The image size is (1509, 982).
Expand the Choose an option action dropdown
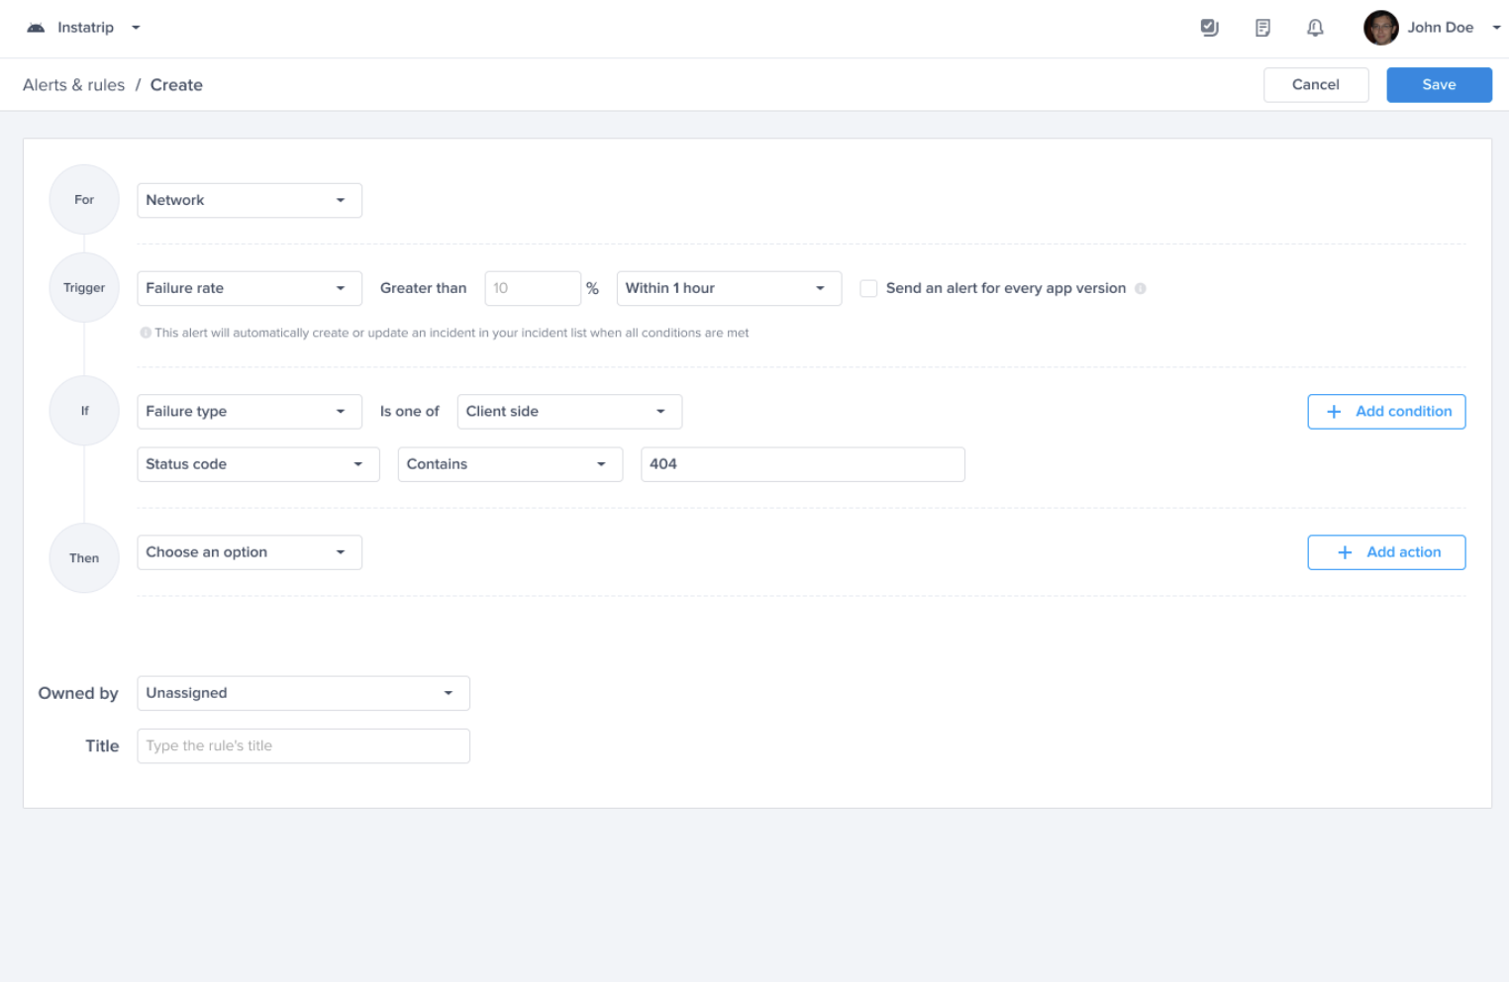point(249,552)
